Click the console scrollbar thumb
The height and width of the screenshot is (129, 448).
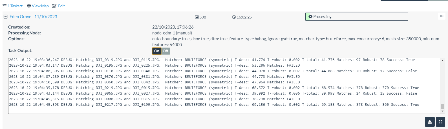click(x=442, y=106)
